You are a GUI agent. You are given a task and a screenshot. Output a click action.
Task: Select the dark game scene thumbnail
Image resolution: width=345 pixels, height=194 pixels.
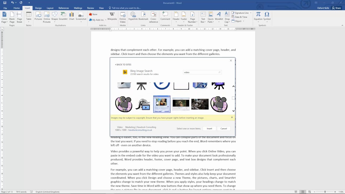[200, 104]
